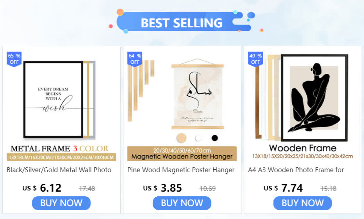The image size is (364, 219).
Task: Buy the A4 A3 wooden frame now
Action: click(x=303, y=203)
